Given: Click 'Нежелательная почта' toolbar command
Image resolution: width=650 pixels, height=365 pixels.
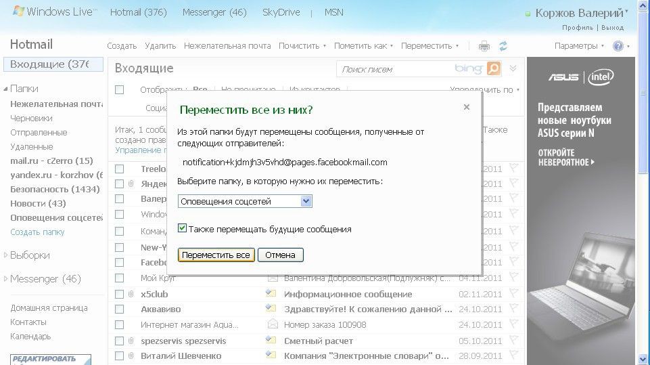Looking at the screenshot, I should coord(227,46).
